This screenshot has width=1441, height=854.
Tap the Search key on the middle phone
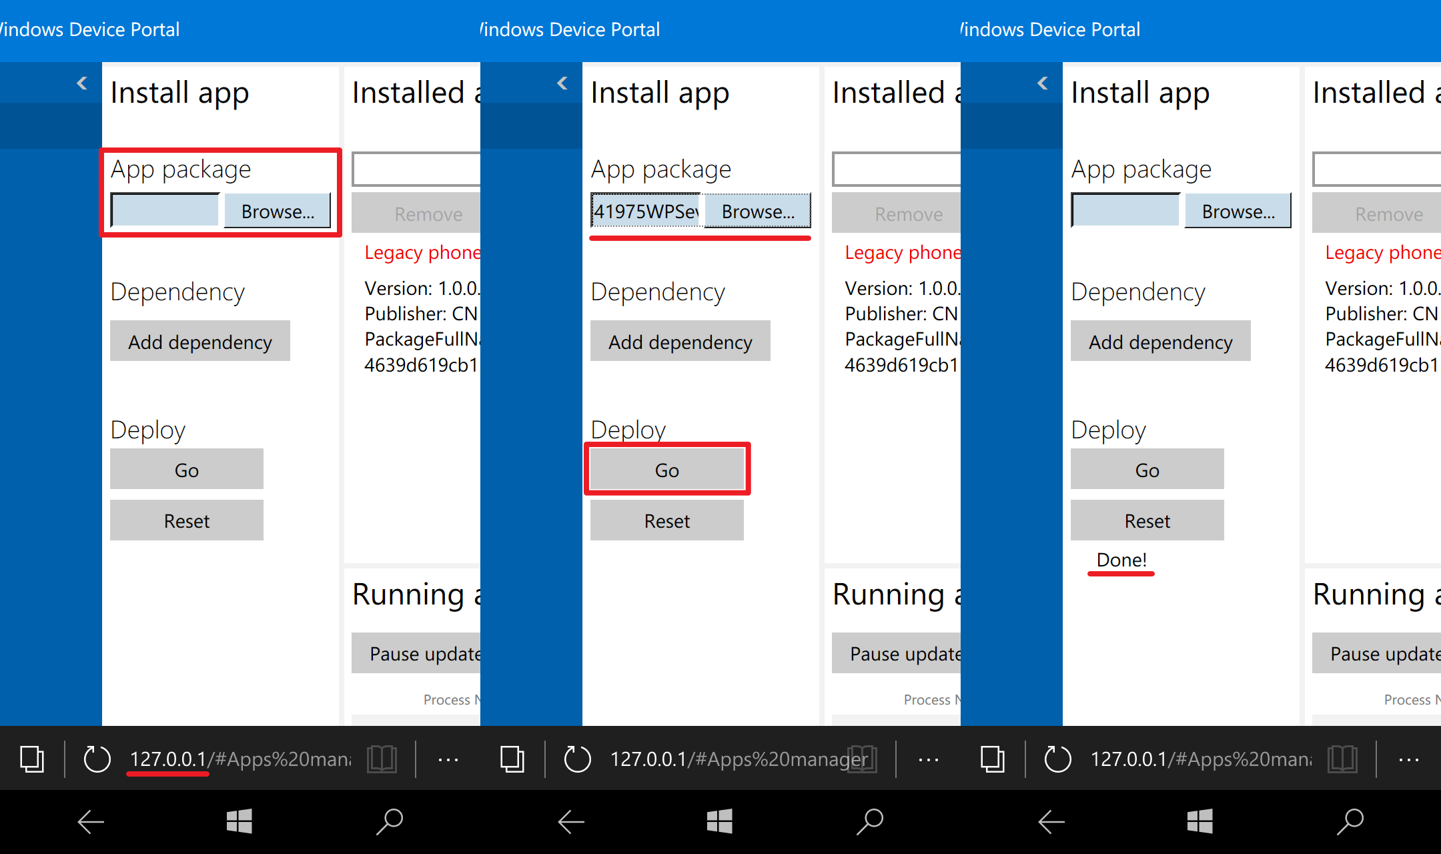[870, 822]
